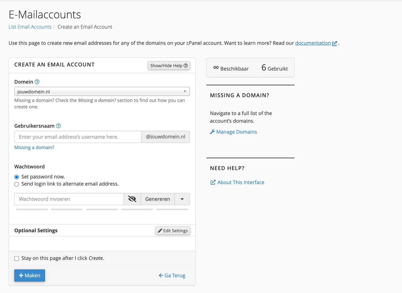This screenshot has height=293, width=402.
Task: Click the external link icon beside About This Interface
Action: point(213,182)
